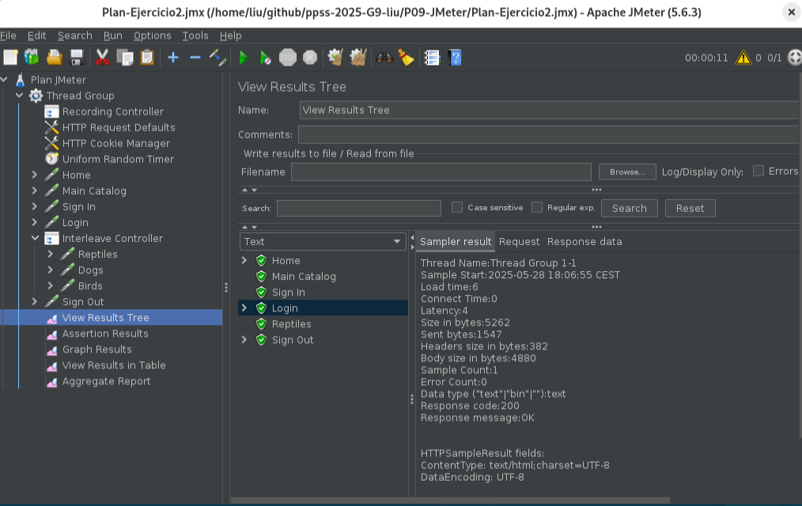
Task: Select the Assertion Results tree item
Action: 96,333
